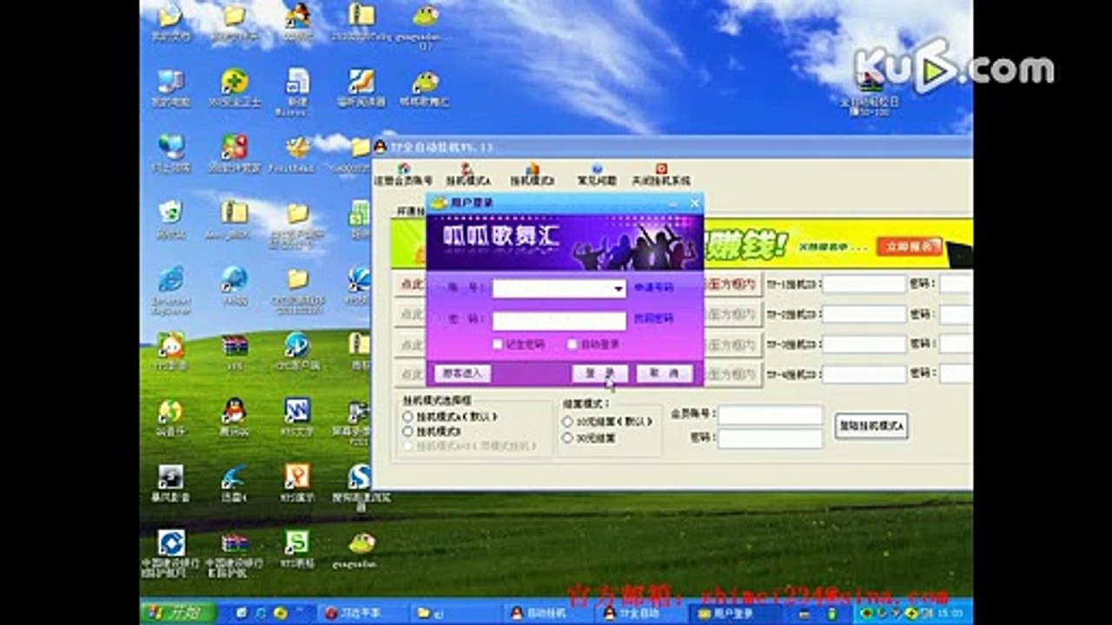
Task: Click the 登录 button in login dialog
Action: [x=599, y=373]
